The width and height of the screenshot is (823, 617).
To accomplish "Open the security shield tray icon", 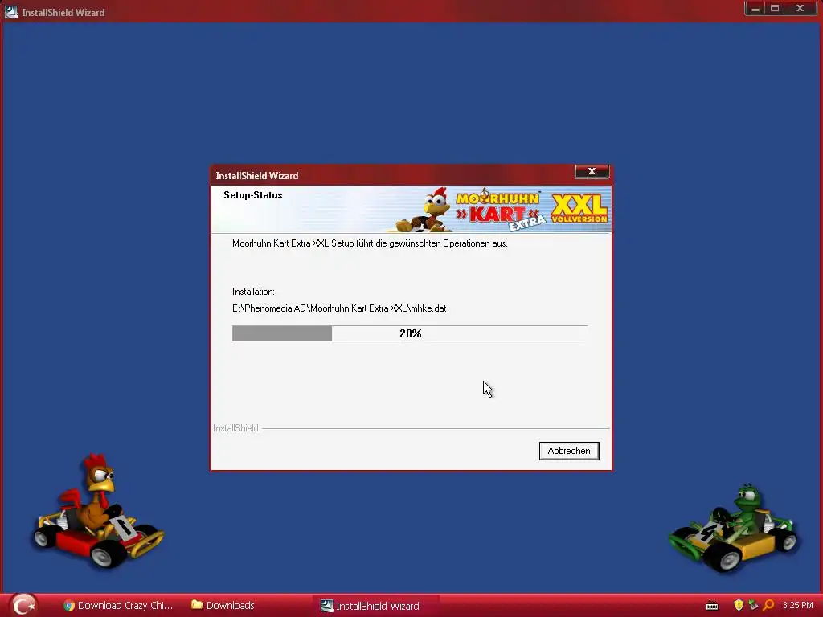I will click(739, 606).
